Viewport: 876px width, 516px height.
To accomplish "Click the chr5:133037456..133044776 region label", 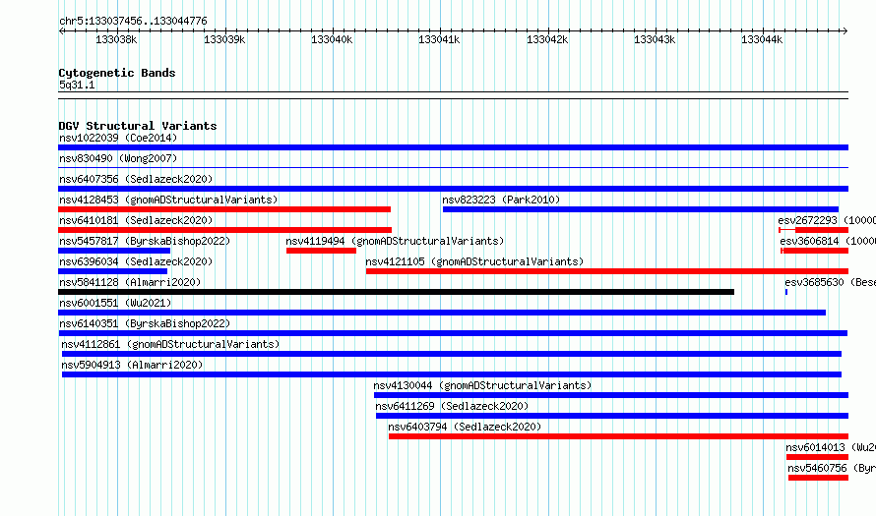I will [133, 21].
